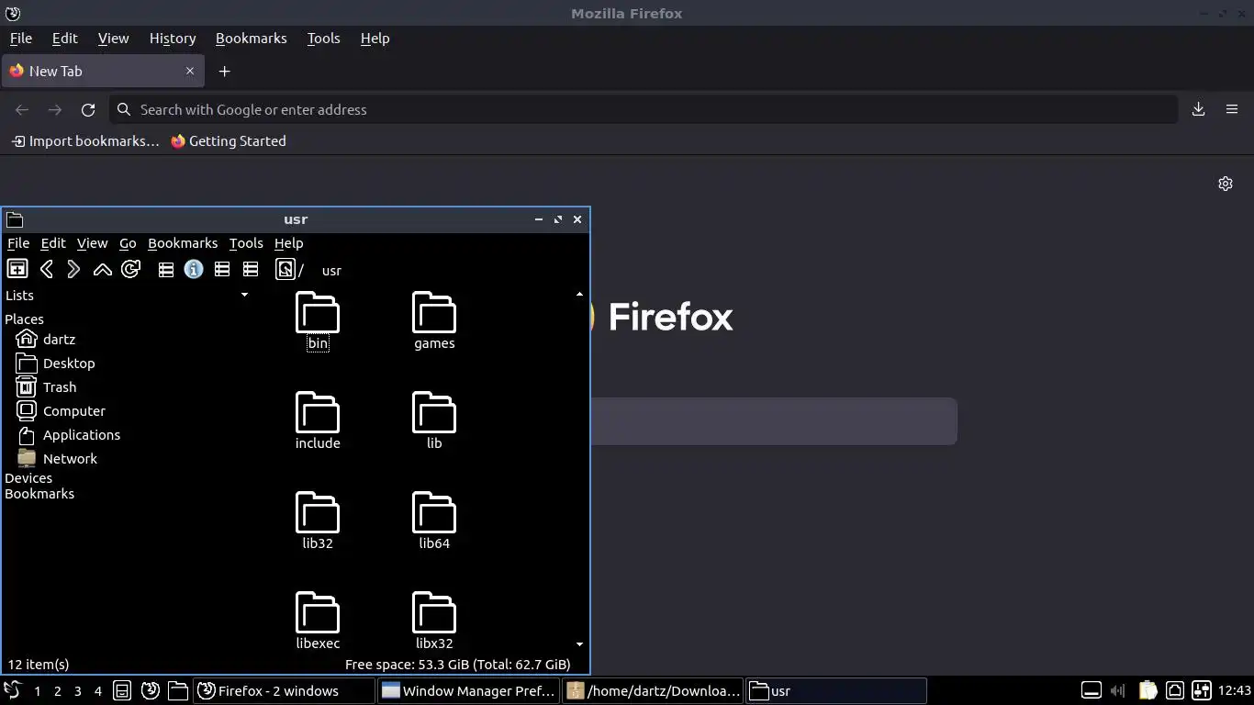The image size is (1254, 705).
Task: Select the include folder
Action: click(318, 421)
